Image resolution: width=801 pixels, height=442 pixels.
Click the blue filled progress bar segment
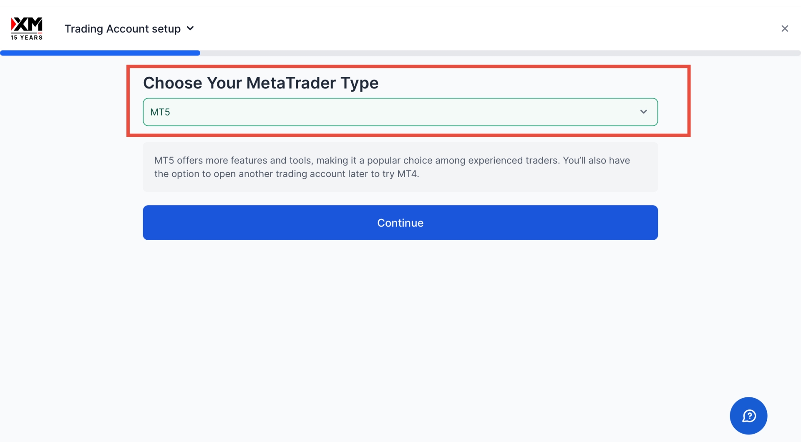[x=100, y=53]
